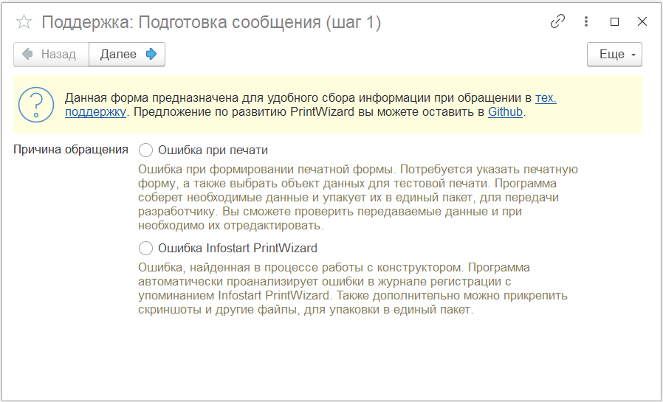
Task: Click the print error description paragraph
Action: pyautogui.click(x=358, y=197)
